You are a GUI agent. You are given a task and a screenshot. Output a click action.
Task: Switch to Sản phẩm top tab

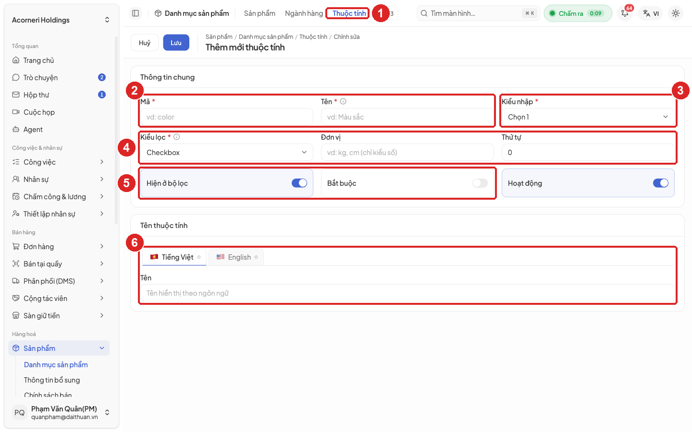[259, 13]
